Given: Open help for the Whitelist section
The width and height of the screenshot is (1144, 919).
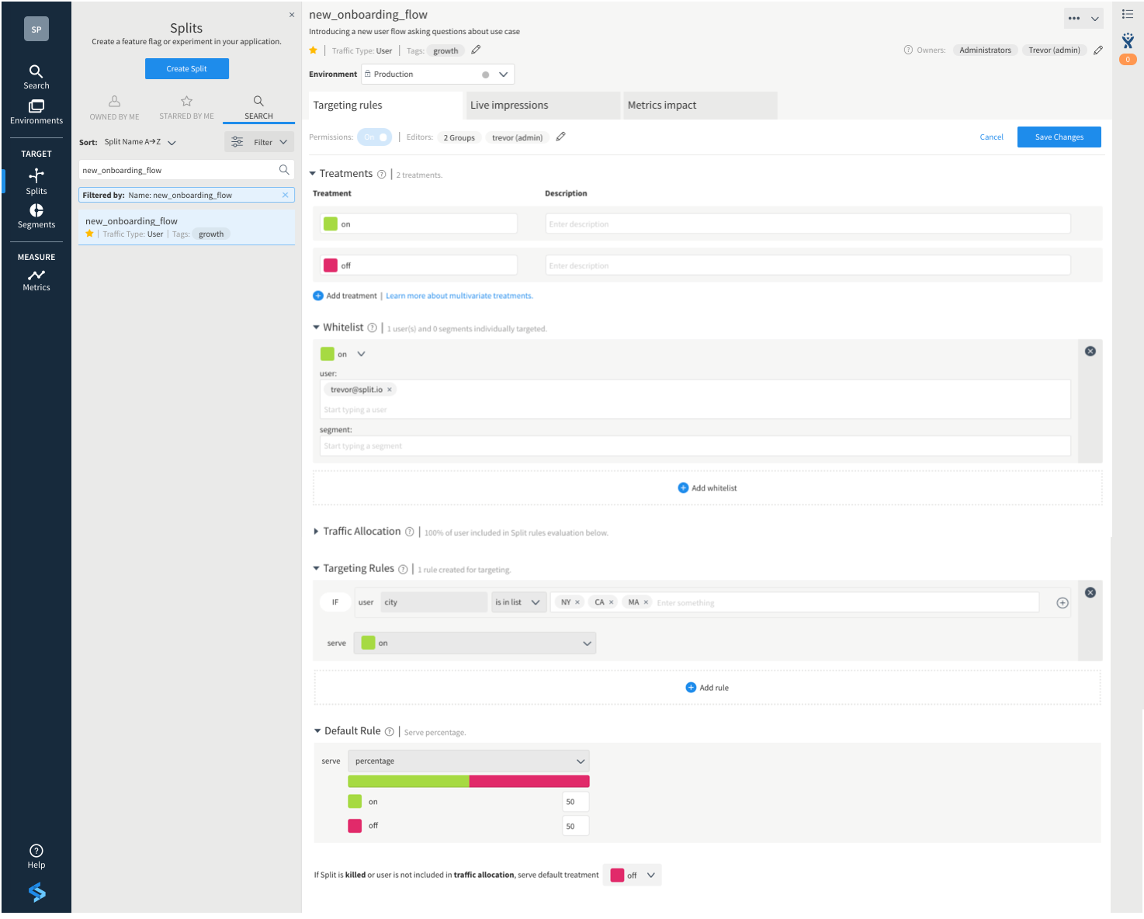Looking at the screenshot, I should click(x=372, y=328).
